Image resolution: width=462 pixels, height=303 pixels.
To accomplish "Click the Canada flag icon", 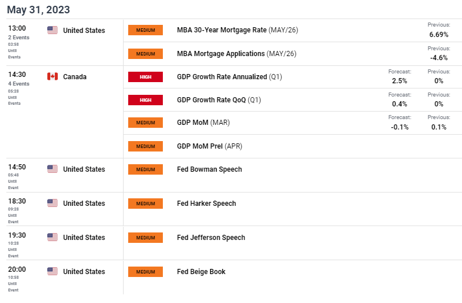I will 53,76.
